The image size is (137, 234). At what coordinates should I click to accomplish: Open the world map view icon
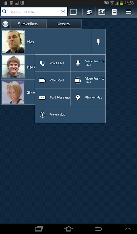tap(102, 12)
